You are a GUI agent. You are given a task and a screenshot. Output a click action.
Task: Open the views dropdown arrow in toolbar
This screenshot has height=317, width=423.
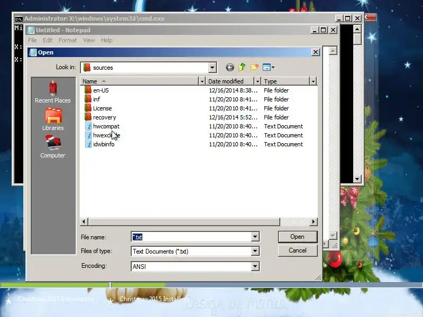[x=273, y=68]
